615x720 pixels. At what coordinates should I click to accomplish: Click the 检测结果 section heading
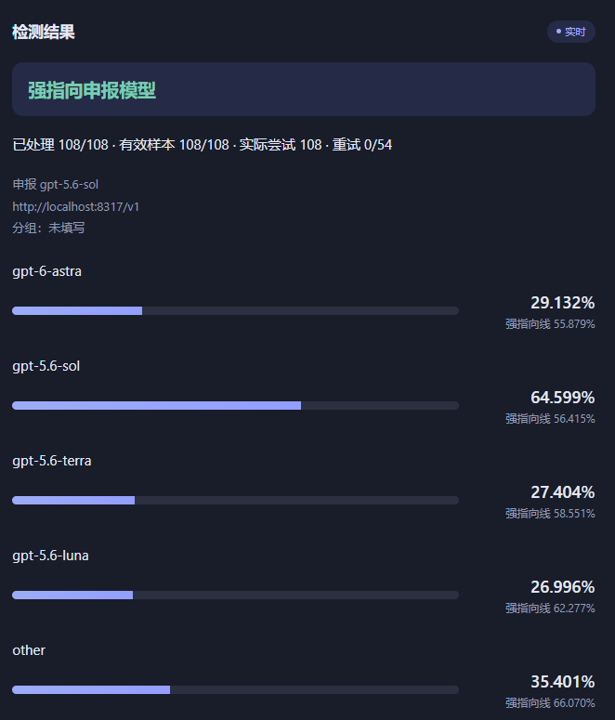44,32
